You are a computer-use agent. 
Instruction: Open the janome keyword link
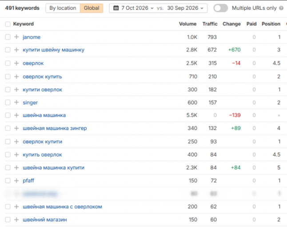[32, 37]
